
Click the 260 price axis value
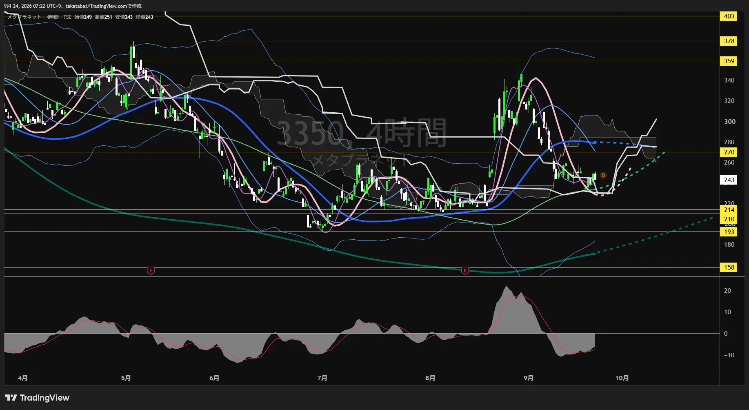[729, 163]
